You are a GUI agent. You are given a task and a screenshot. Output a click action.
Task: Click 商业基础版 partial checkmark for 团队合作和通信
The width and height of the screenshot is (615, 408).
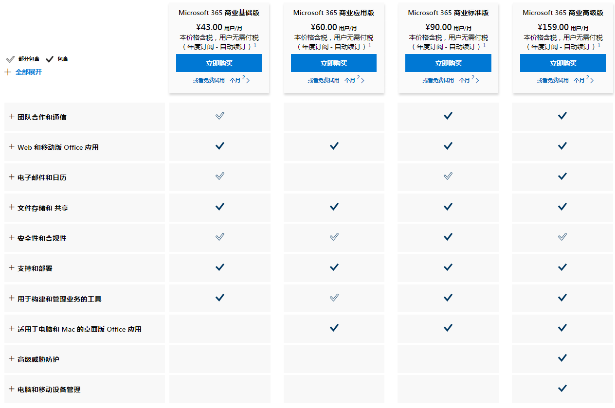pyautogui.click(x=220, y=116)
